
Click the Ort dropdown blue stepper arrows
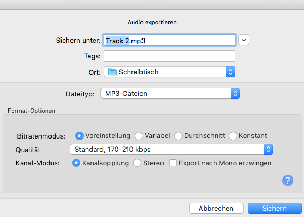pos(230,72)
